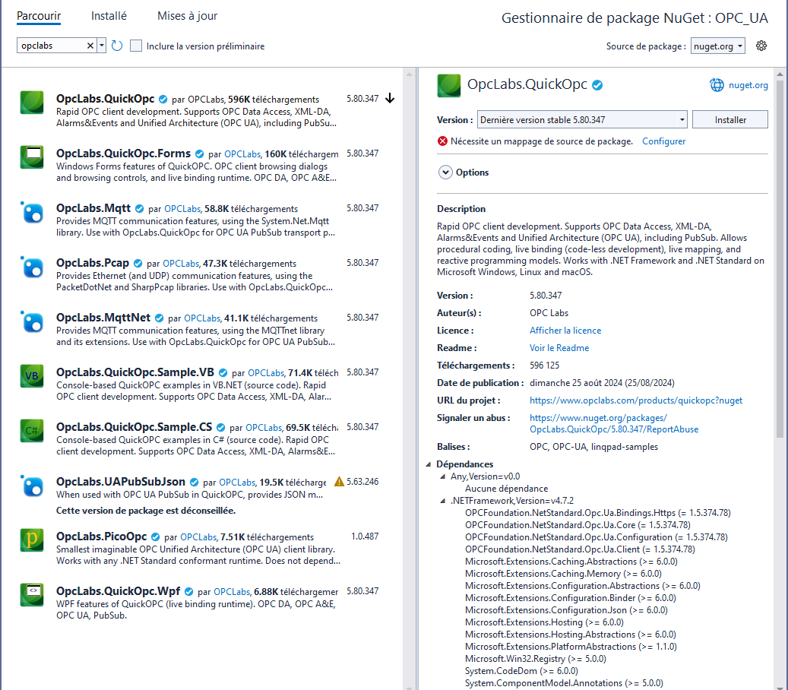Image resolution: width=788 pixels, height=690 pixels.
Task: Collapse the .NETFramework,Version=v4.7.2 dependency node
Action: [x=444, y=501]
